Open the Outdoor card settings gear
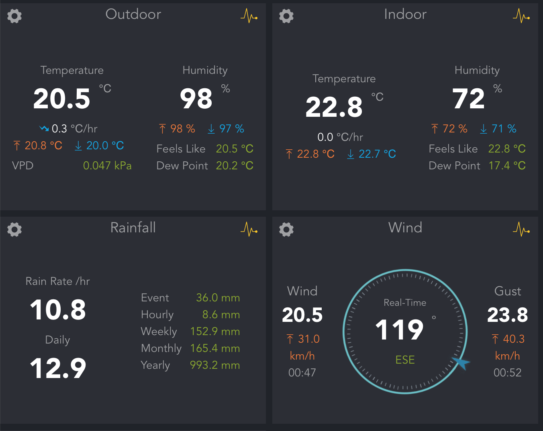This screenshot has height=431, width=543. click(14, 16)
